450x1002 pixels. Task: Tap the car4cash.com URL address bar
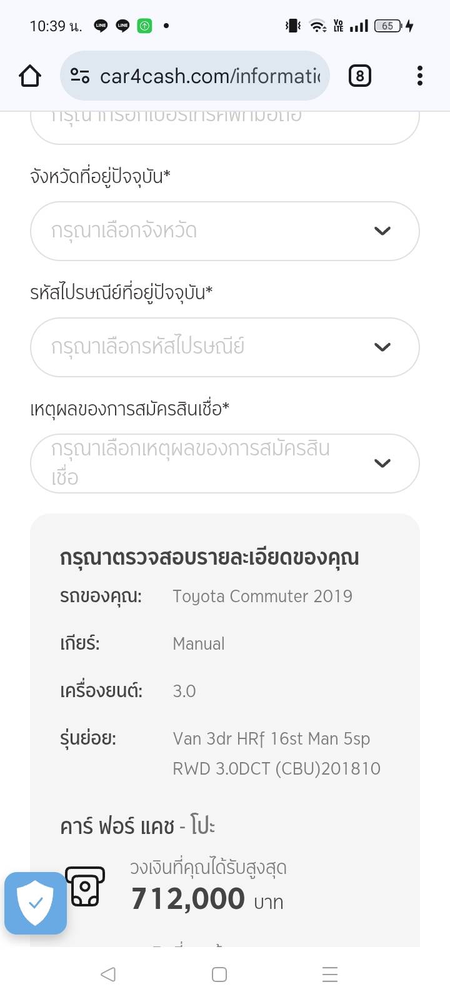[x=209, y=76]
